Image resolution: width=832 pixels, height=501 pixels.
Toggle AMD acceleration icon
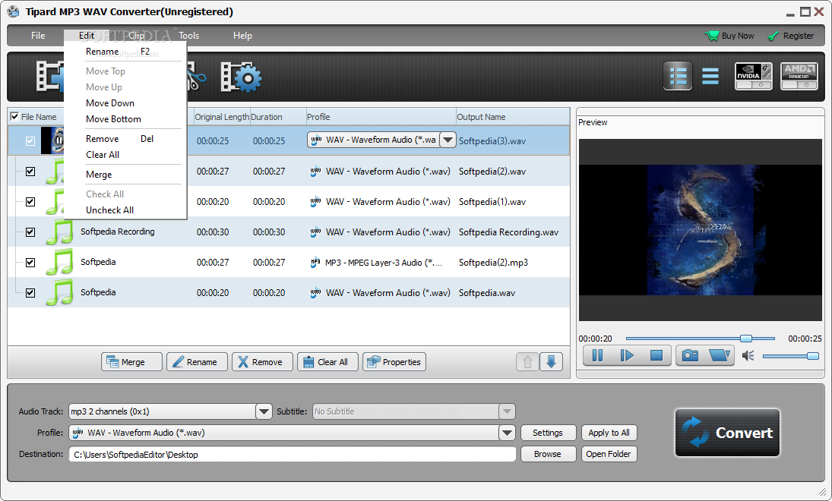[x=799, y=76]
